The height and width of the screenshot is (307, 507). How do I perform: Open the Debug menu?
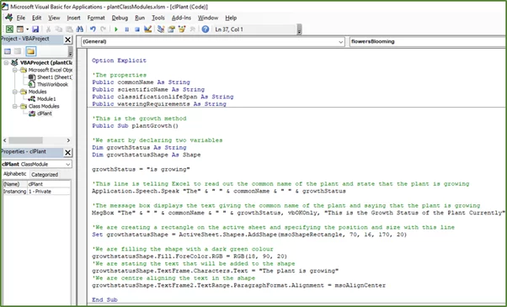click(x=120, y=18)
